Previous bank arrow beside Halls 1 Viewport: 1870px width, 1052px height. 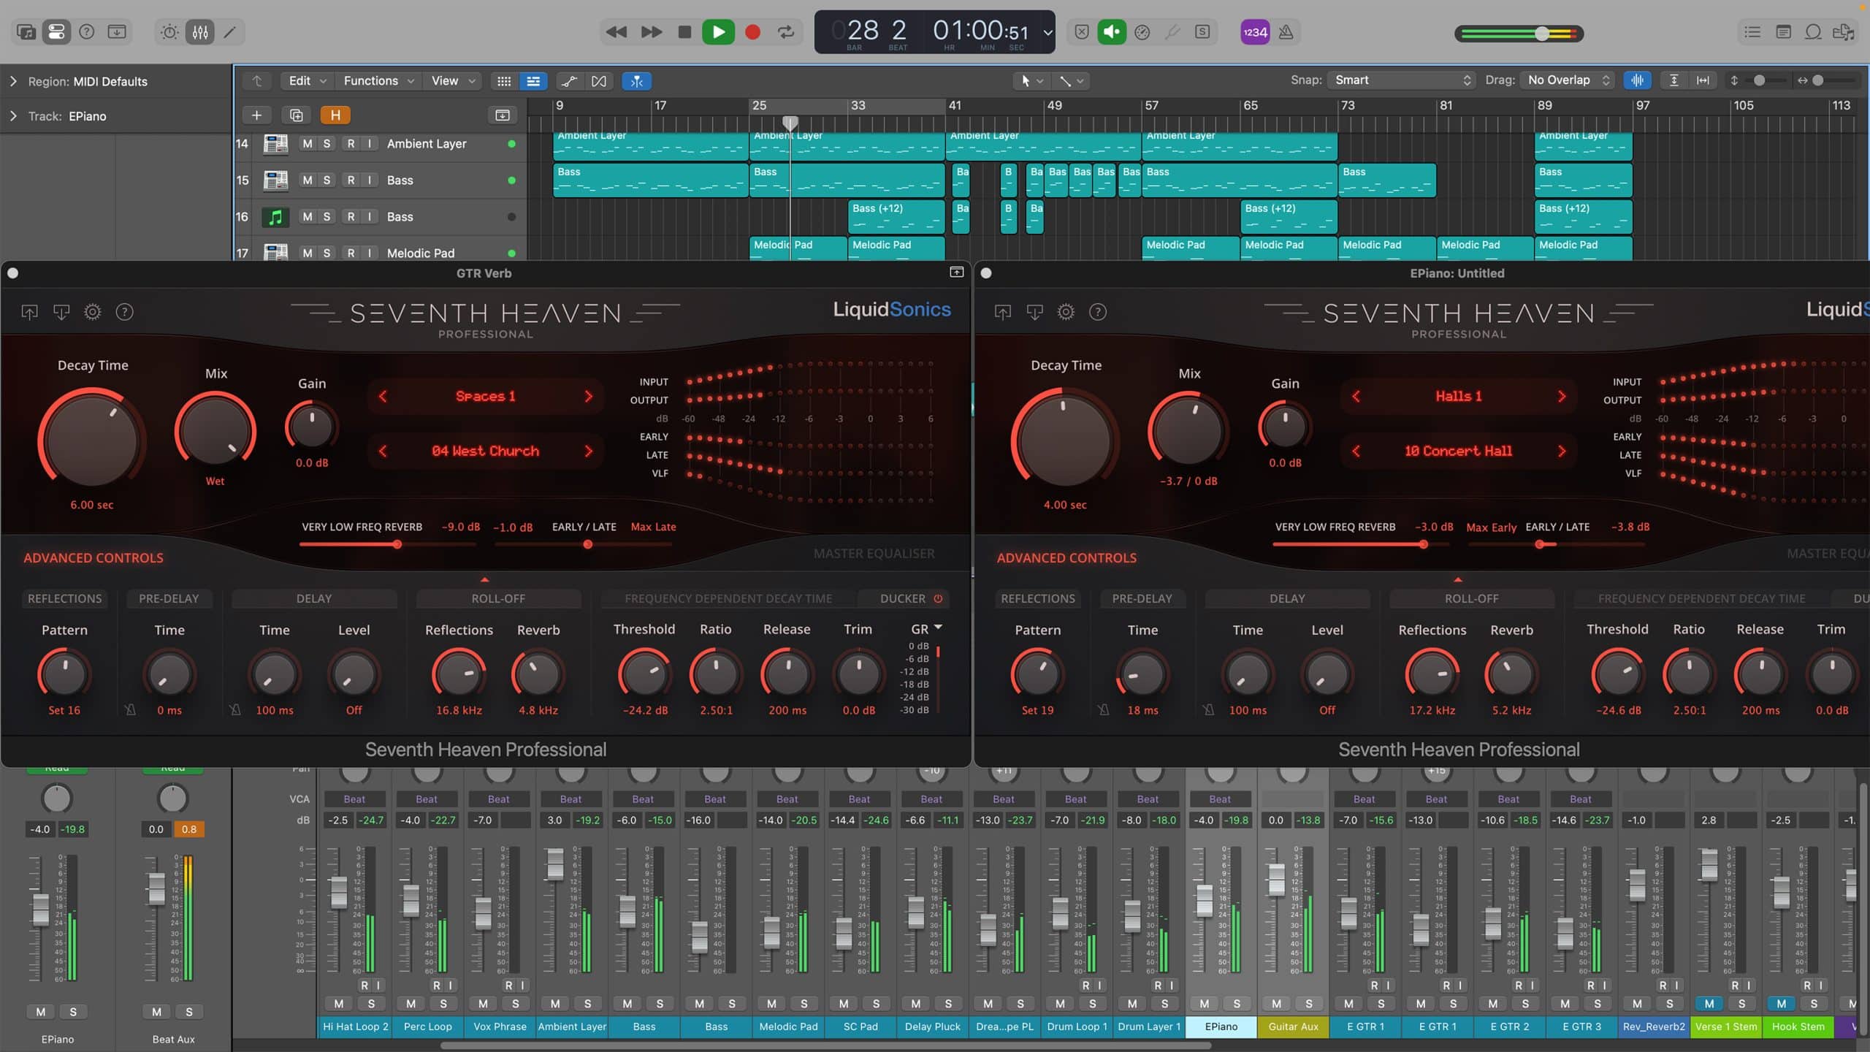[1356, 396]
